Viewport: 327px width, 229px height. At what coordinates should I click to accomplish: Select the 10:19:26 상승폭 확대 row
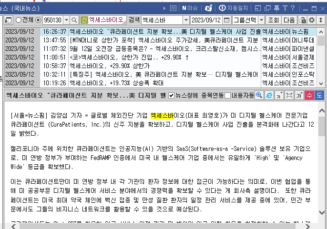[160, 83]
